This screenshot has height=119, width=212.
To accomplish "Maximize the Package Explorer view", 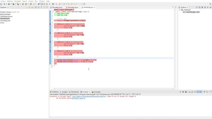I will pos(47,7).
